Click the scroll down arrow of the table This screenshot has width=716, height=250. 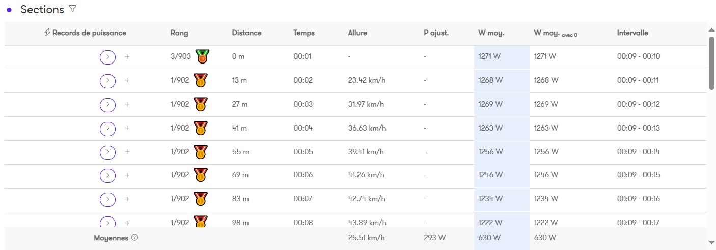(711, 243)
